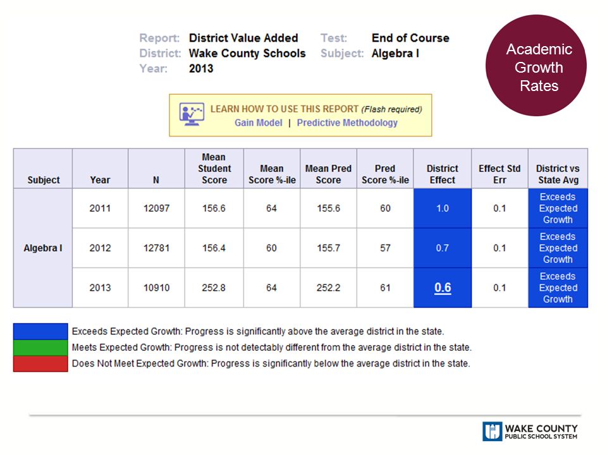Click the Mean Pred Score column header

[x=328, y=169]
